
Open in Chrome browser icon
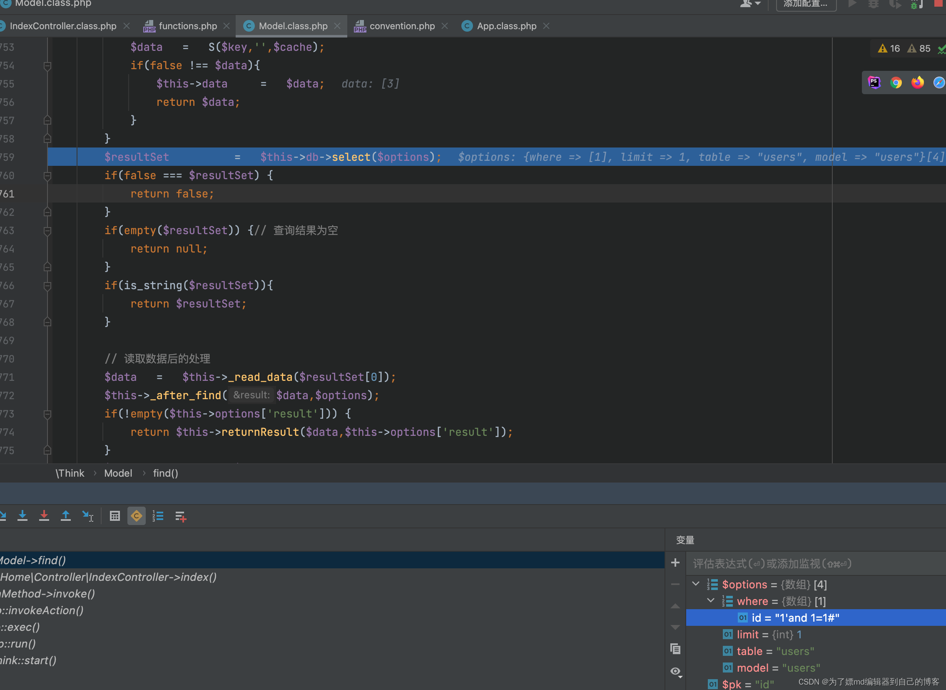click(896, 82)
